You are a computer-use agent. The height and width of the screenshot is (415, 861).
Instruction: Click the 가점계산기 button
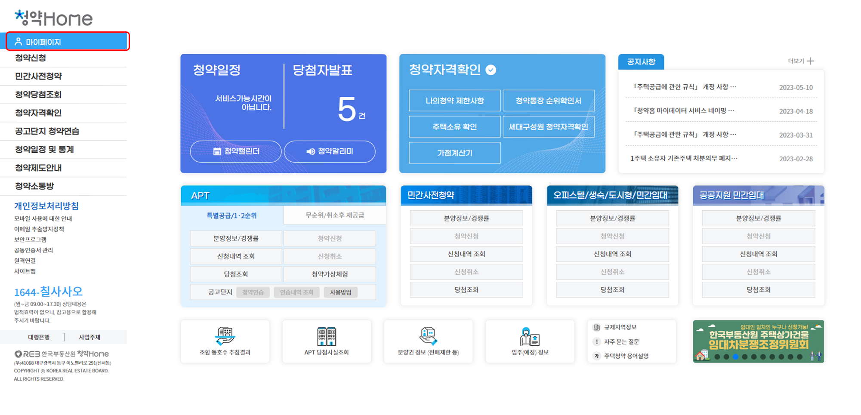point(454,152)
